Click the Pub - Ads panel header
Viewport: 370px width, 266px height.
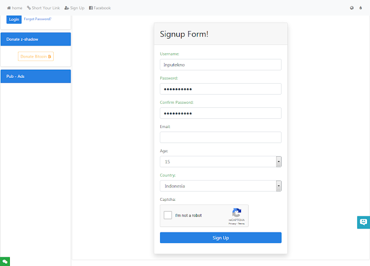(x=36, y=76)
